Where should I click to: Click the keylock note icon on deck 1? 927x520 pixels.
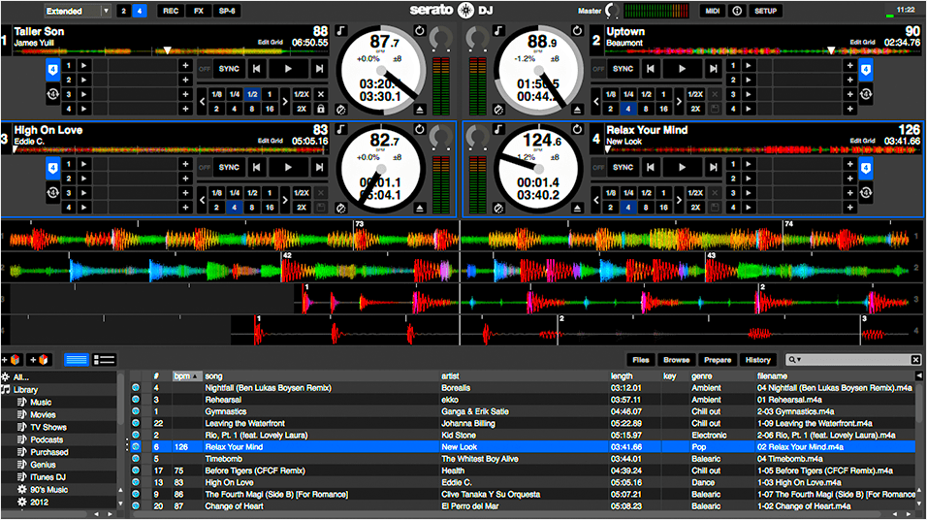(341, 31)
